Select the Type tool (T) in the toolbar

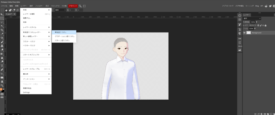(2, 65)
